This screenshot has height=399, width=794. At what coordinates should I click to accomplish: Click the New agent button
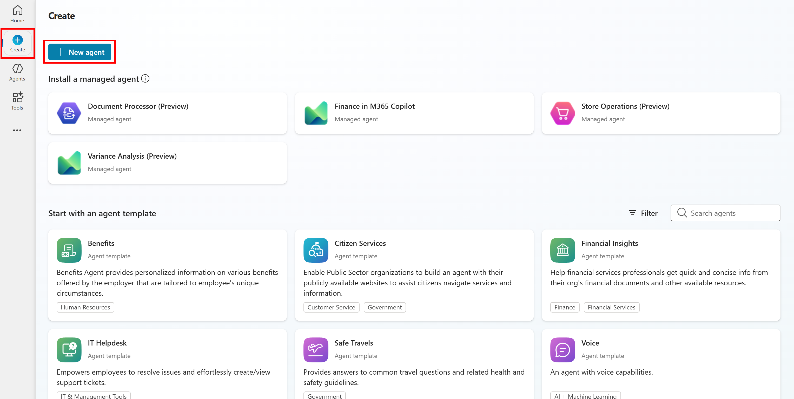click(80, 52)
